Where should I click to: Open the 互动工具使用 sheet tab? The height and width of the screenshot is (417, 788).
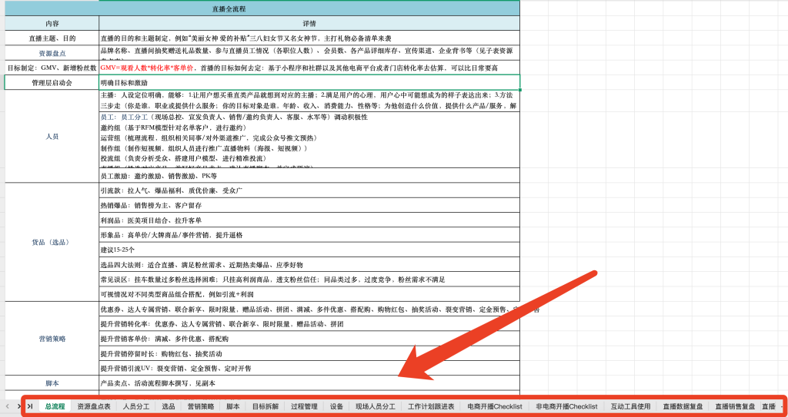point(631,406)
